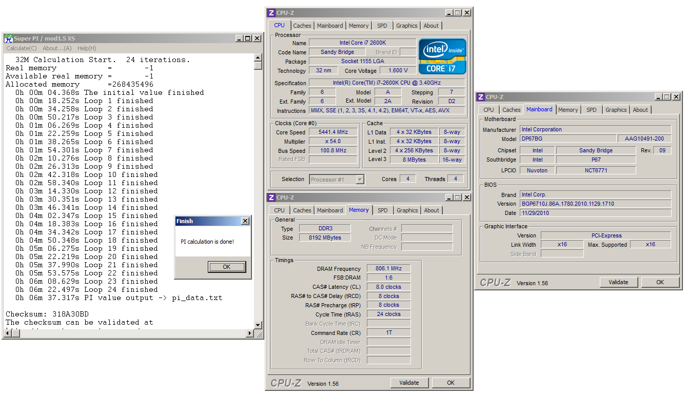This screenshot has width=686, height=396.
Task: Open the Processor #1 selection dropdown
Action: [360, 180]
